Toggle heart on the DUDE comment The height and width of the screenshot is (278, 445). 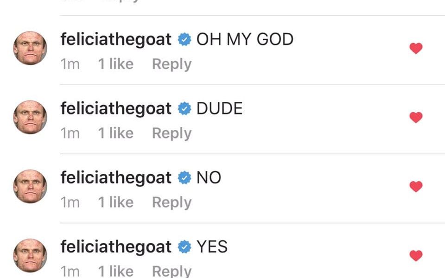[x=416, y=117]
